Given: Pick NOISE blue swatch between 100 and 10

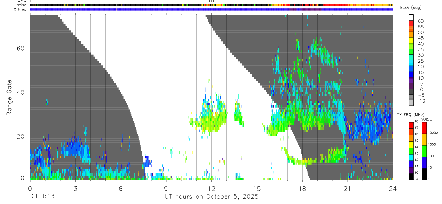Looking at the screenshot, I should [424, 163].
